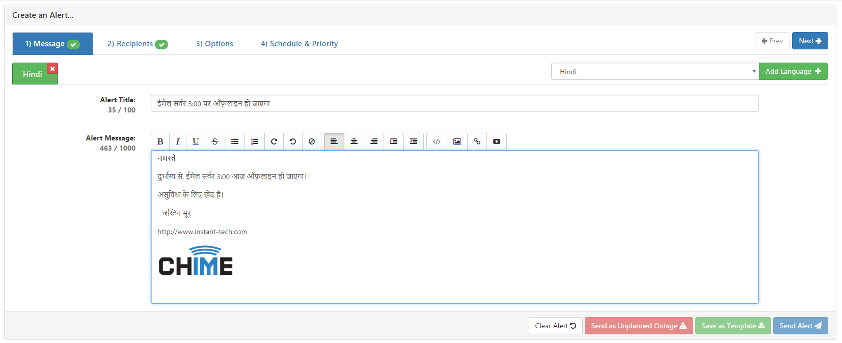This screenshot has width=842, height=343.
Task: Click Send as Unplanned Outage
Action: point(639,326)
